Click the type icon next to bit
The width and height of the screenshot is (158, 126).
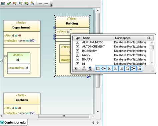77,64
